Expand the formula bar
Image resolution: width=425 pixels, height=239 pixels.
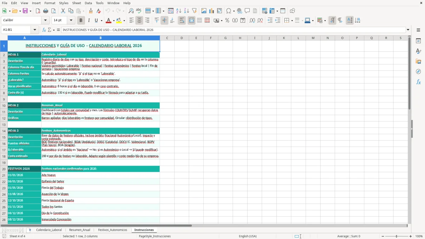pos(408,30)
